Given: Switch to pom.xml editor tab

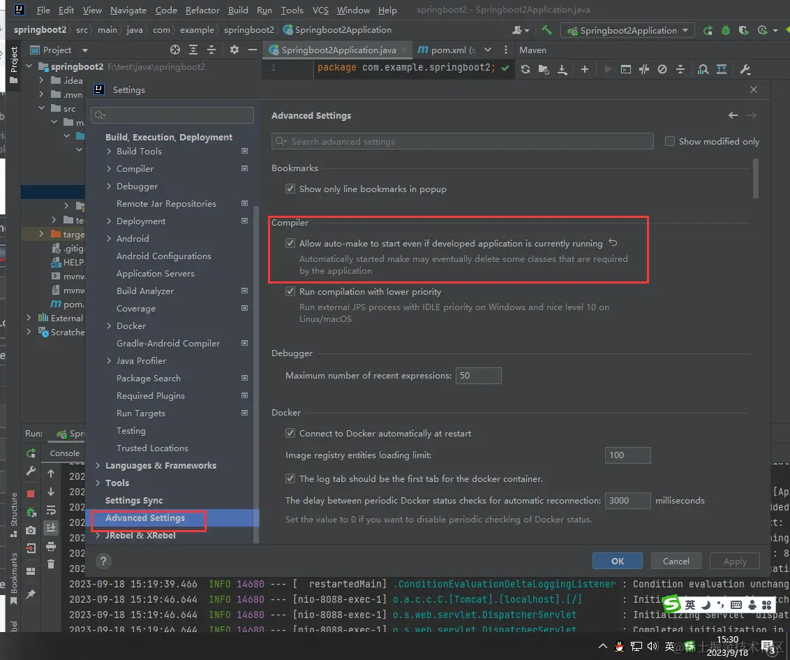Looking at the screenshot, I should 447,50.
